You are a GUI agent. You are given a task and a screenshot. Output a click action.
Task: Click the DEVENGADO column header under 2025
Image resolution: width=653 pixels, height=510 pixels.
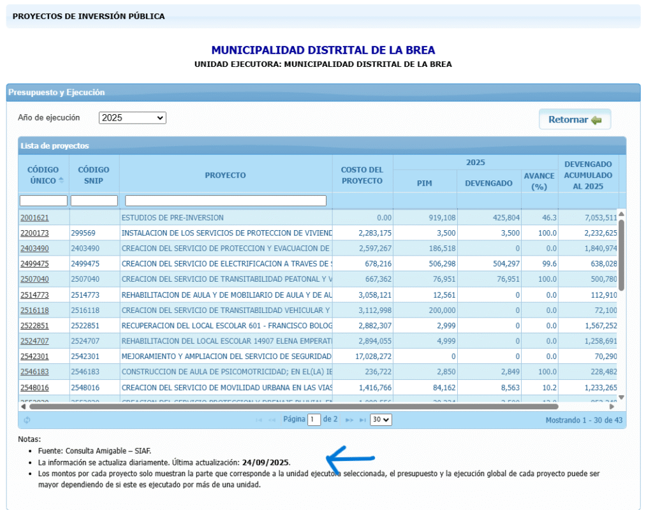(488, 183)
